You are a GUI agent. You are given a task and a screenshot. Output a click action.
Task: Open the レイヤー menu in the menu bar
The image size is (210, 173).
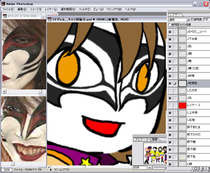[x=51, y=9]
